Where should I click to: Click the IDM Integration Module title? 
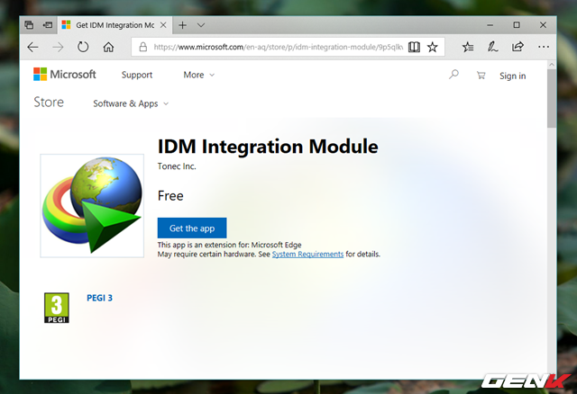click(268, 147)
